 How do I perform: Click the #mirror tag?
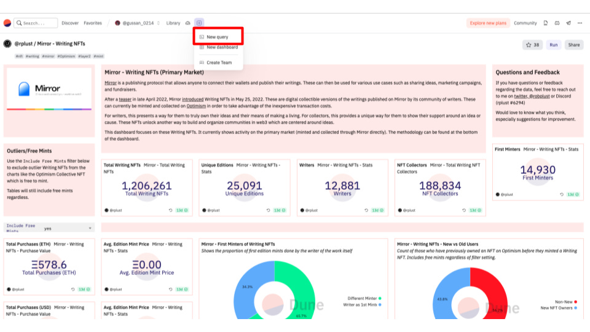coord(48,56)
